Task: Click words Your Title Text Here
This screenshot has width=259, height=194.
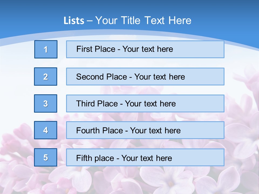Action: (143, 20)
